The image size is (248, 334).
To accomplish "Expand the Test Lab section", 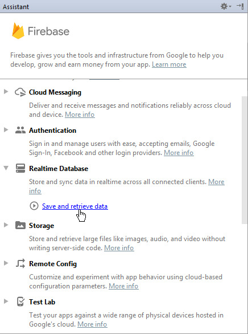I will (6, 301).
